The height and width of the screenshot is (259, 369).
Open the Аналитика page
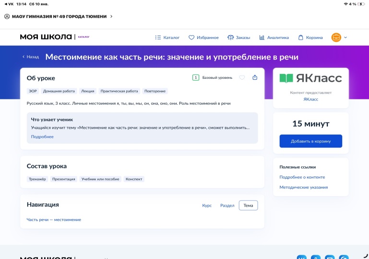click(x=274, y=37)
